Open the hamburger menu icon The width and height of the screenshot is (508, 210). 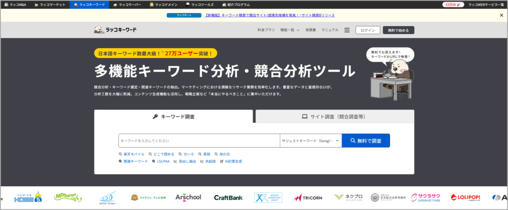coord(347,30)
